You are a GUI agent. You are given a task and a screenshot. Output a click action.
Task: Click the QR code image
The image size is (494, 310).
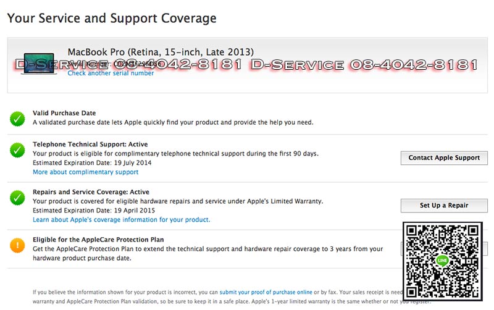click(442, 260)
